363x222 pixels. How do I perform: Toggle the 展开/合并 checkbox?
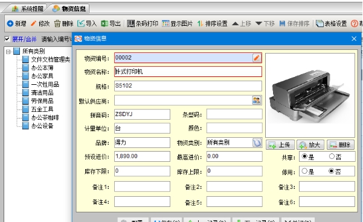point(7,39)
